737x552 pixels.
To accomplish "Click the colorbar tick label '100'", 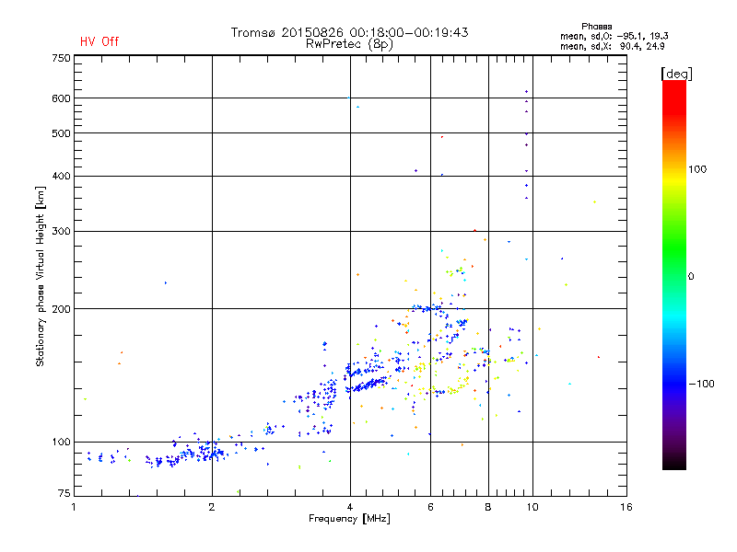I will pos(697,169).
